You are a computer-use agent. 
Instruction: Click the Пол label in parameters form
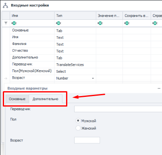tap(13, 119)
